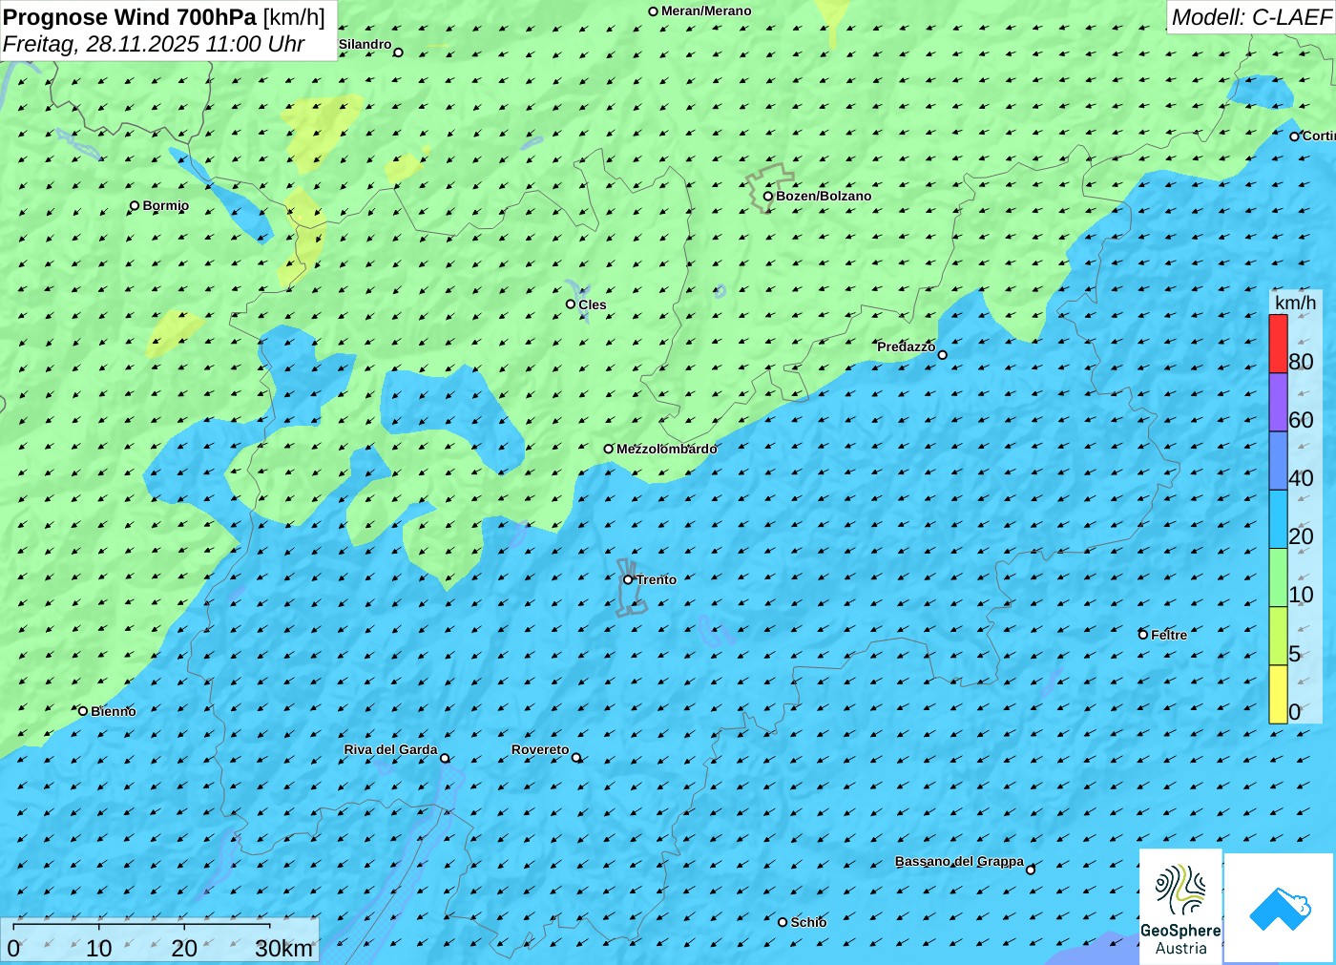This screenshot has width=1336, height=965.
Task: Click the blue cloud house logo
Action: tap(1280, 908)
